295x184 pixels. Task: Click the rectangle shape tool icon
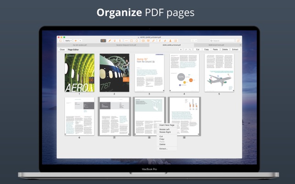(132, 41)
